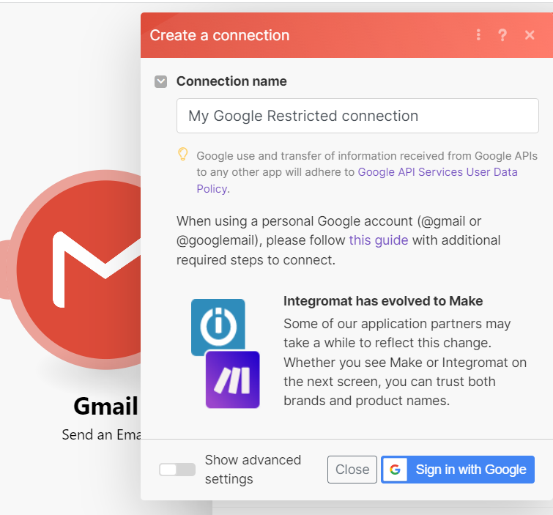Click the Connection name input field

(357, 116)
